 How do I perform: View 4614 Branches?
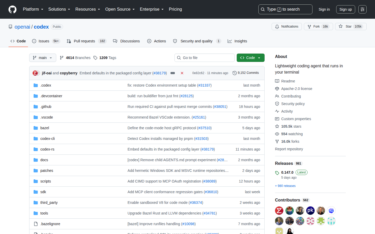click(75, 58)
